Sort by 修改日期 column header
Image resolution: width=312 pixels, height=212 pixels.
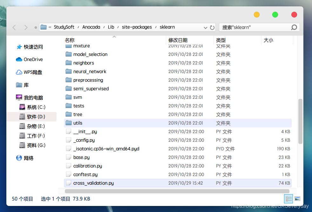(x=178, y=40)
